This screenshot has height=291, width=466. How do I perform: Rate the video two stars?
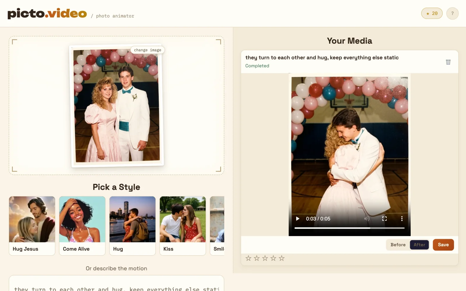tap(257, 258)
